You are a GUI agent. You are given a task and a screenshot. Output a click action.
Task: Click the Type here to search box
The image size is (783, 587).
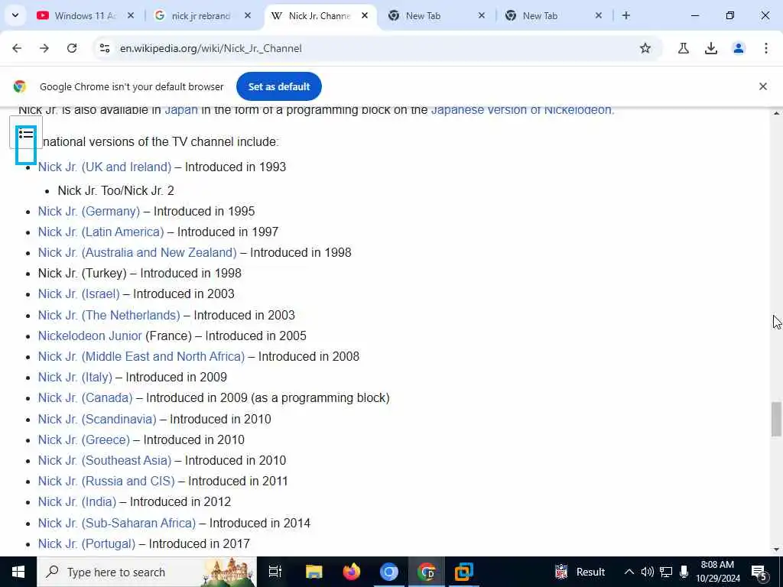[147, 572]
